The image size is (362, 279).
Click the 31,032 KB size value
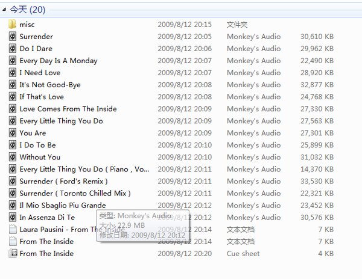point(317,157)
